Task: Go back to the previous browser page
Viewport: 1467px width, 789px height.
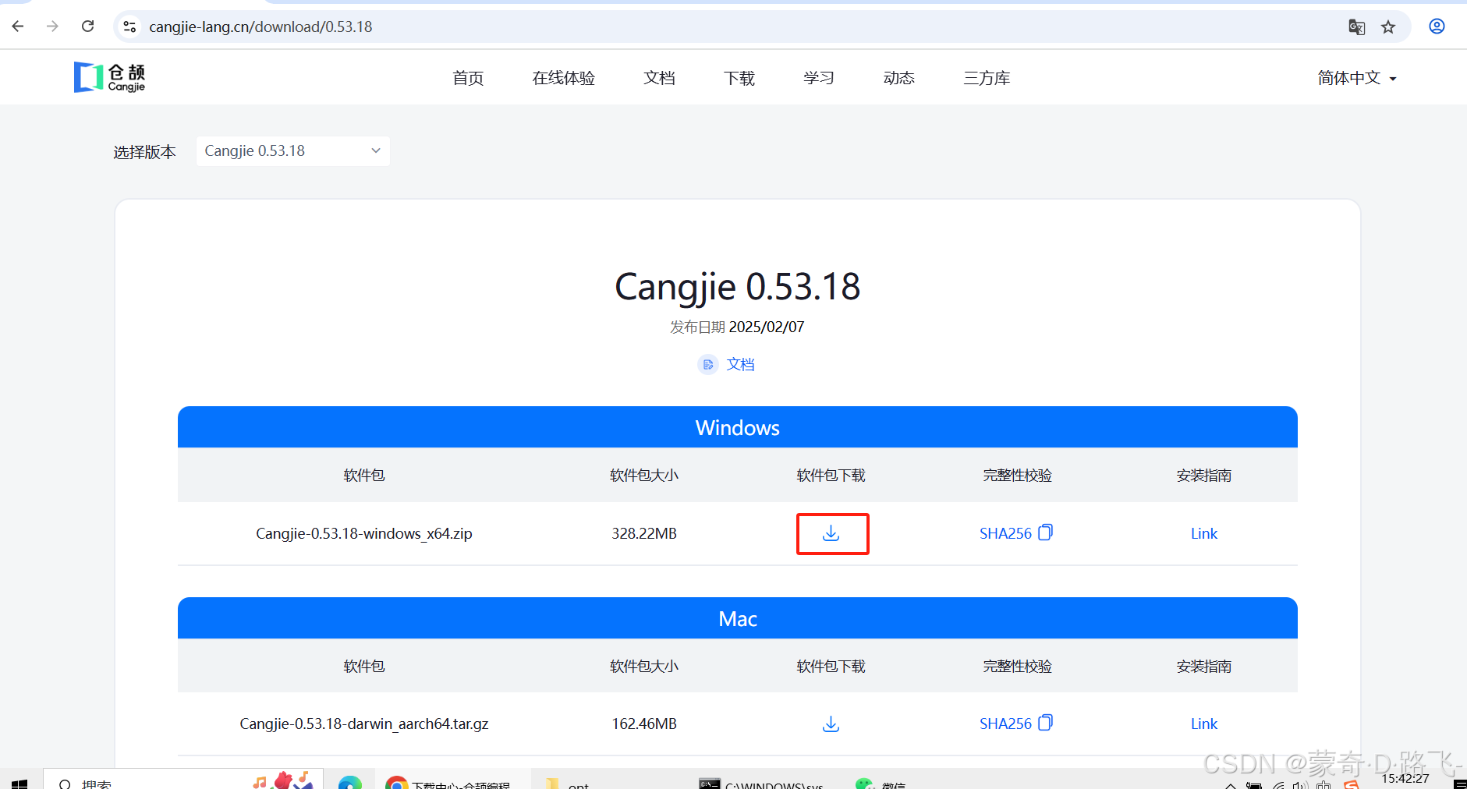Action: click(18, 27)
